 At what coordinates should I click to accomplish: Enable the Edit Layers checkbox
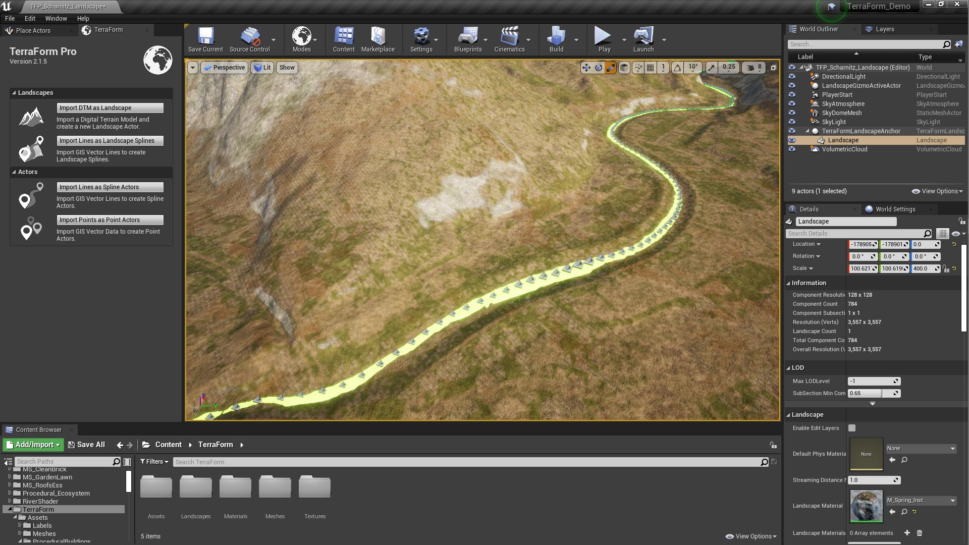tap(852, 428)
